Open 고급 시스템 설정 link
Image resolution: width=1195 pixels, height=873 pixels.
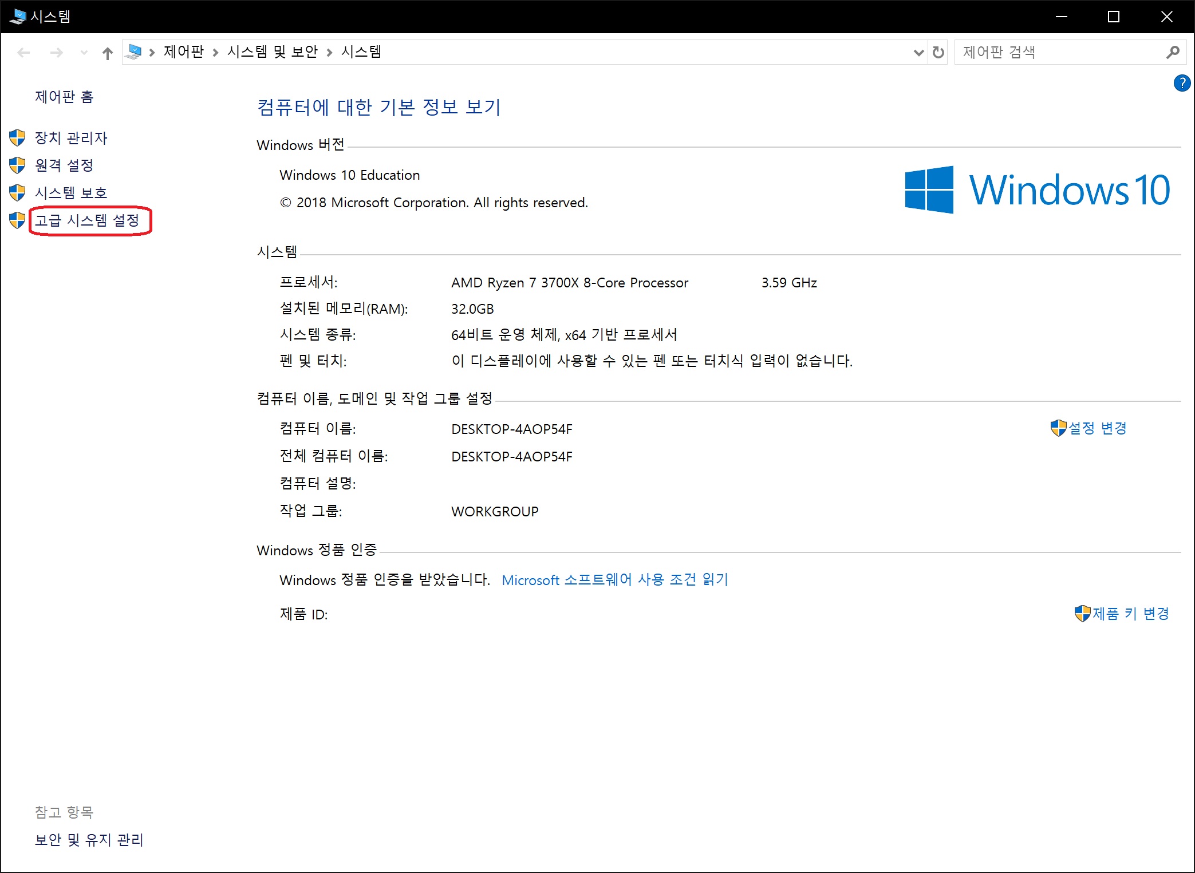(x=87, y=220)
